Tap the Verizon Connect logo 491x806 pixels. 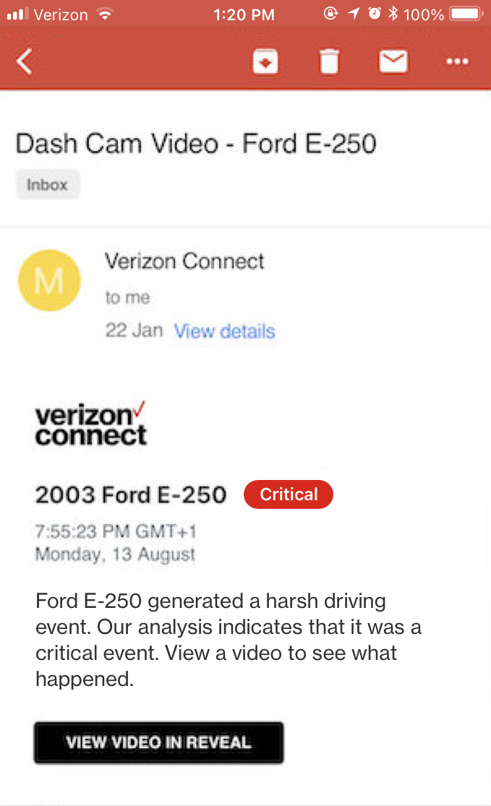coord(90,423)
